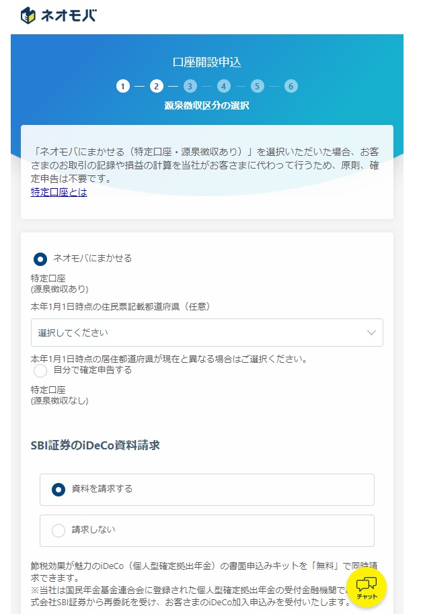Image resolution: width=421 pixels, height=614 pixels.
Task: Click step 5 circle in progress indicator
Action: 258,86
